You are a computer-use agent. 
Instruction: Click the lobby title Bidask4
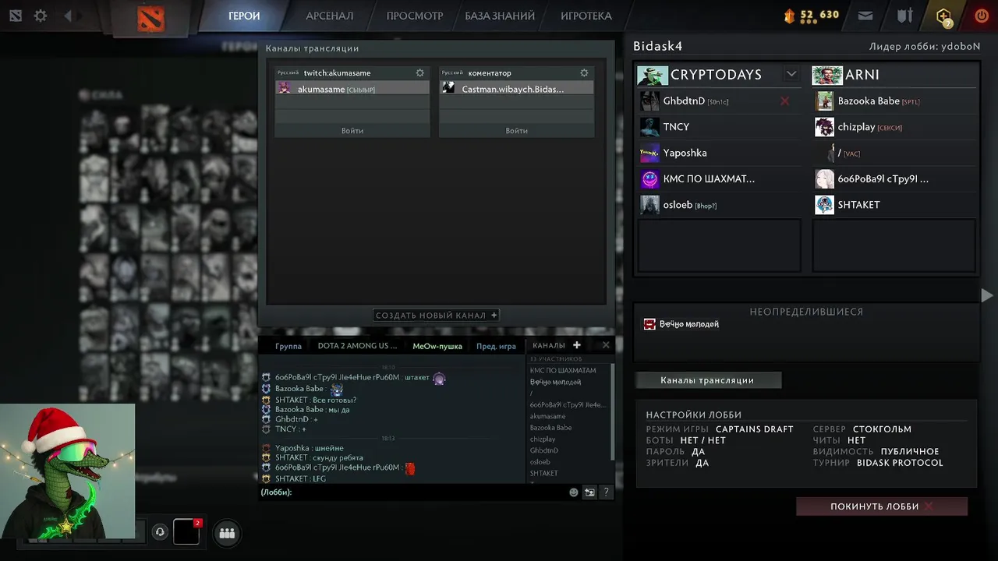[657, 47]
